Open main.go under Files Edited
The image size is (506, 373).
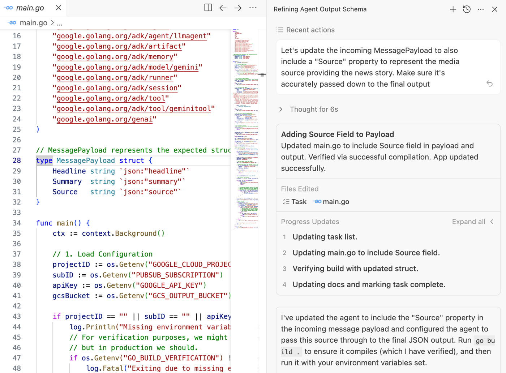335,202
